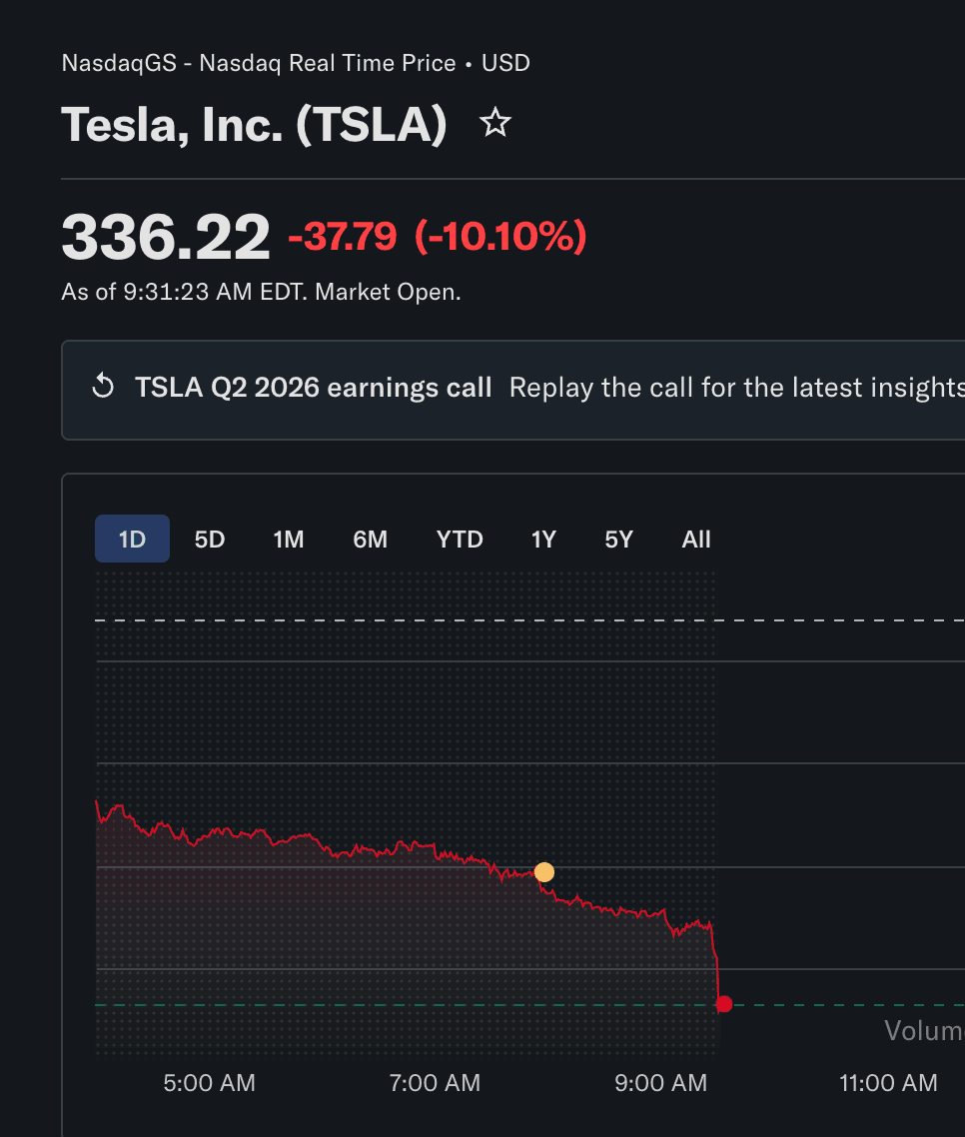The height and width of the screenshot is (1137, 965).
Task: Select the 6M chart range
Action: [x=370, y=539]
